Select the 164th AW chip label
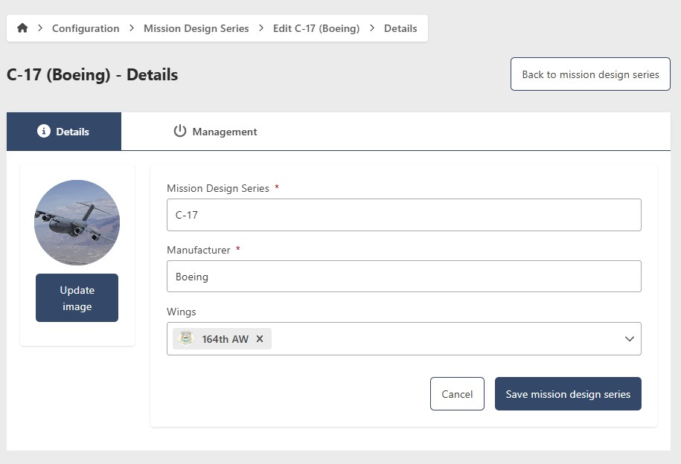This screenshot has height=464, width=681. [x=225, y=339]
